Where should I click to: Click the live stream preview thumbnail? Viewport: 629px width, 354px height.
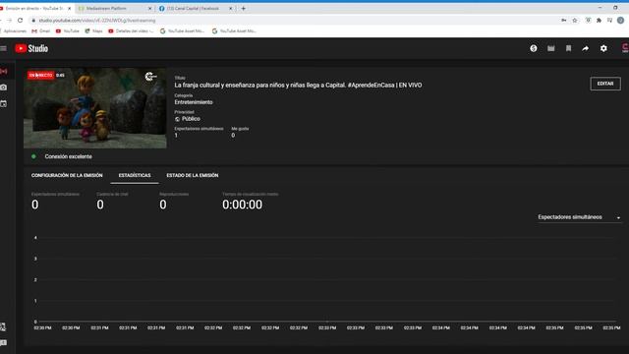95,108
